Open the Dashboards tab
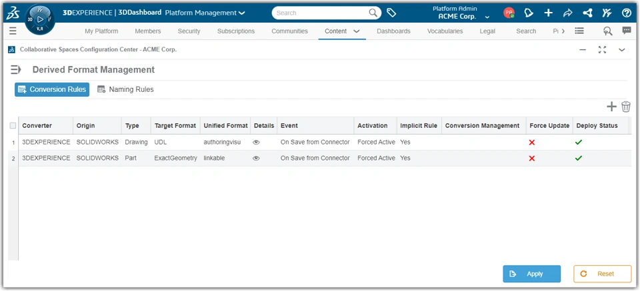Screen dimensions: 640x291 click(393, 31)
